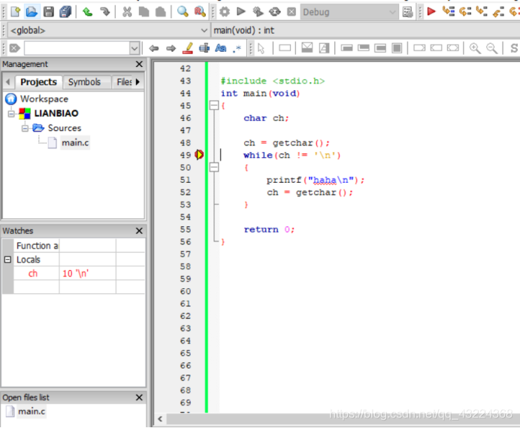Clear the incremental search field icon

(x=14, y=48)
